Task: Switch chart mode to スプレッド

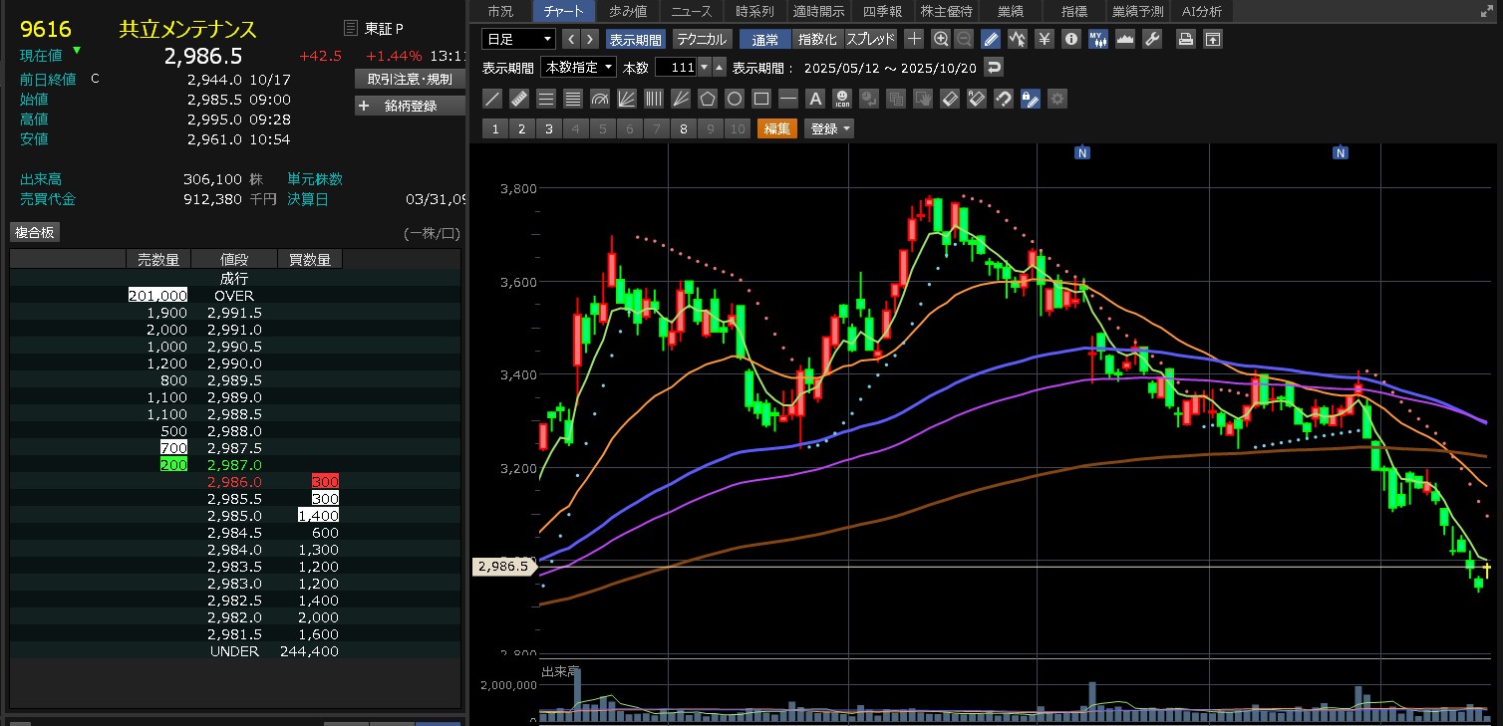Action: 870,39
